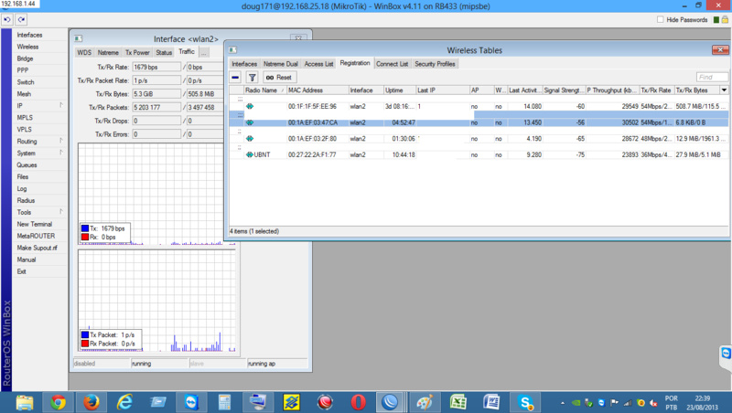Viewport: 732px width, 413px height.
Task: Switch to the Access List tab
Action: pos(318,64)
